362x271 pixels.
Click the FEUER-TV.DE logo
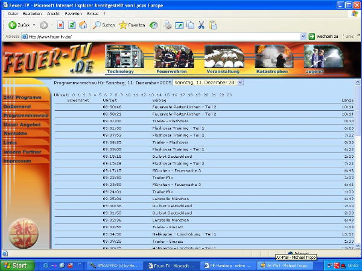click(49, 59)
